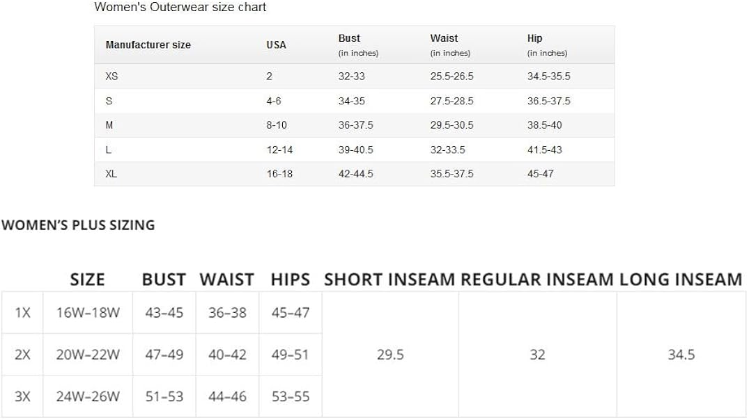Select the XL size row label
The height and width of the screenshot is (420, 749).
click(x=111, y=174)
